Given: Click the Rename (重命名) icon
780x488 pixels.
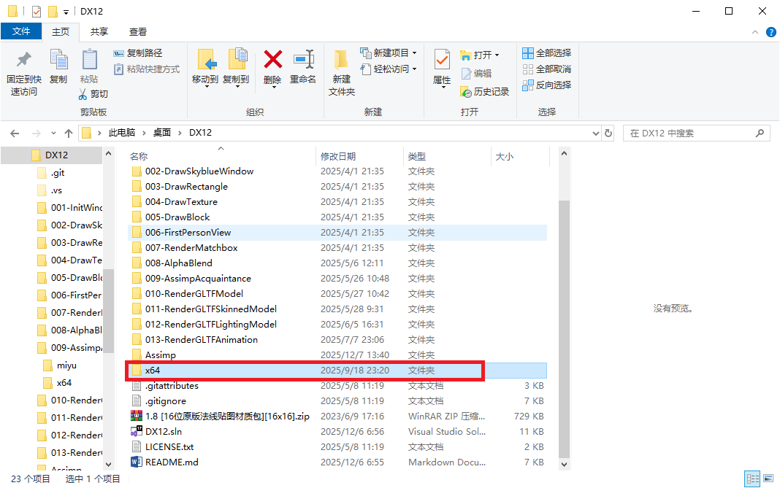Looking at the screenshot, I should (303, 60).
